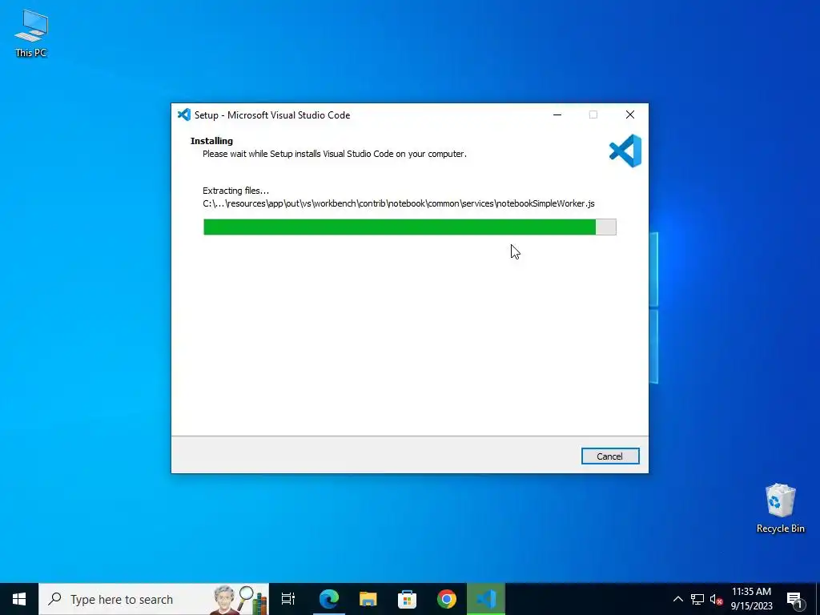
Task: Click the taskbar search box
Action: (154, 599)
